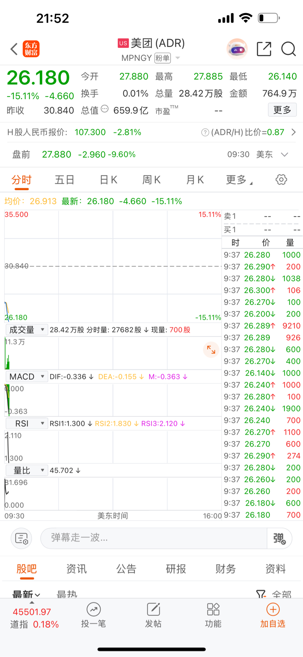This screenshot has width=303, height=657.
Task: Tap the RSI1:1.300 value
Action: click(71, 423)
